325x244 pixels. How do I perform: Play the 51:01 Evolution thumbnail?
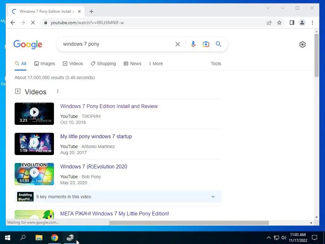tap(34, 174)
